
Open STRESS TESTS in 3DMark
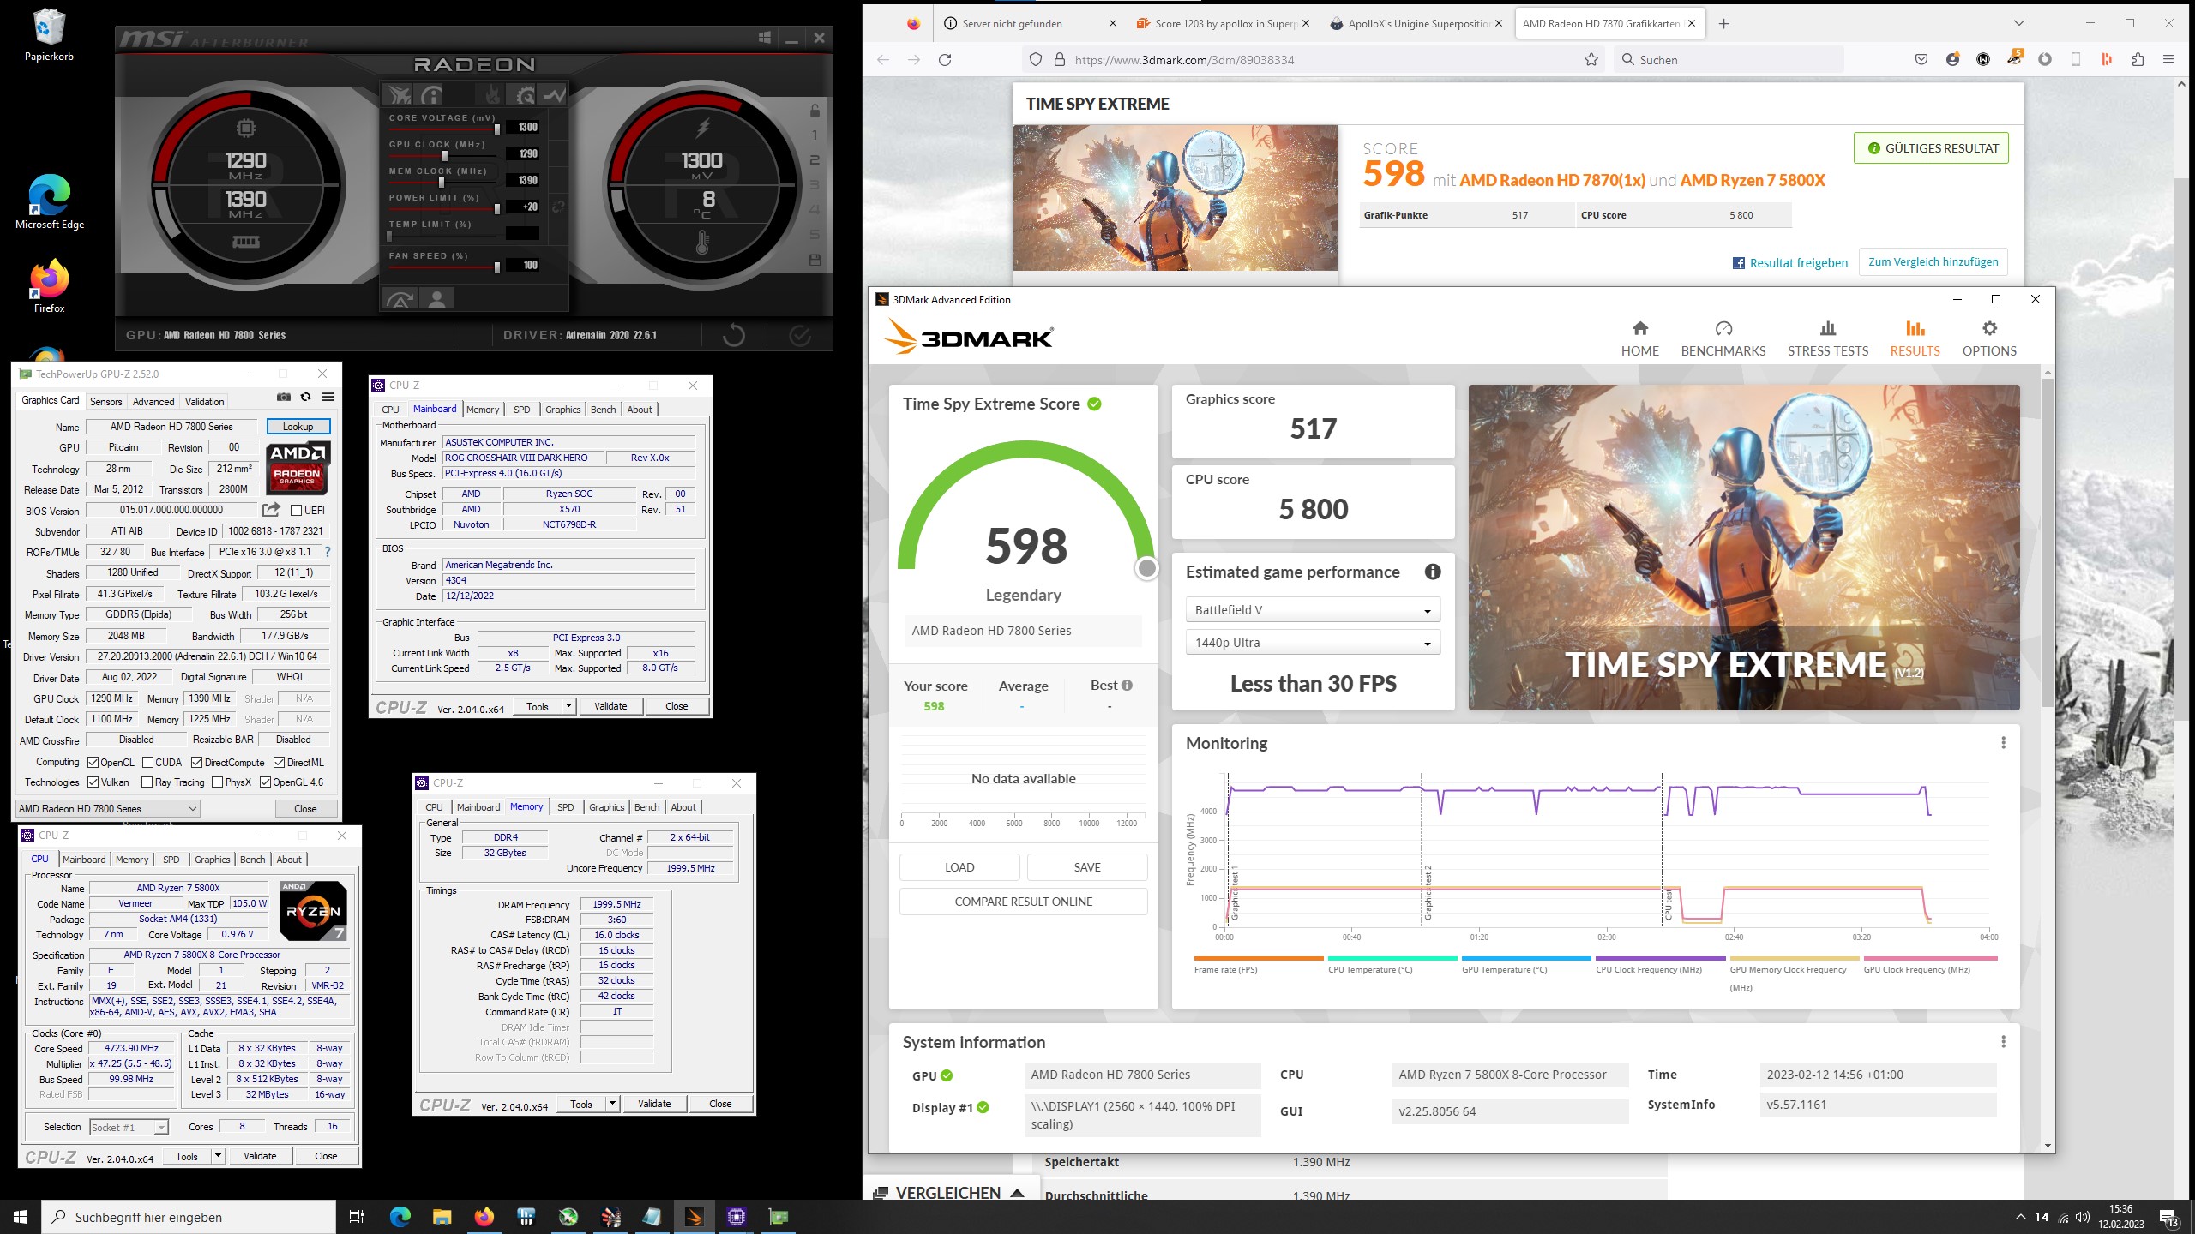[1828, 339]
